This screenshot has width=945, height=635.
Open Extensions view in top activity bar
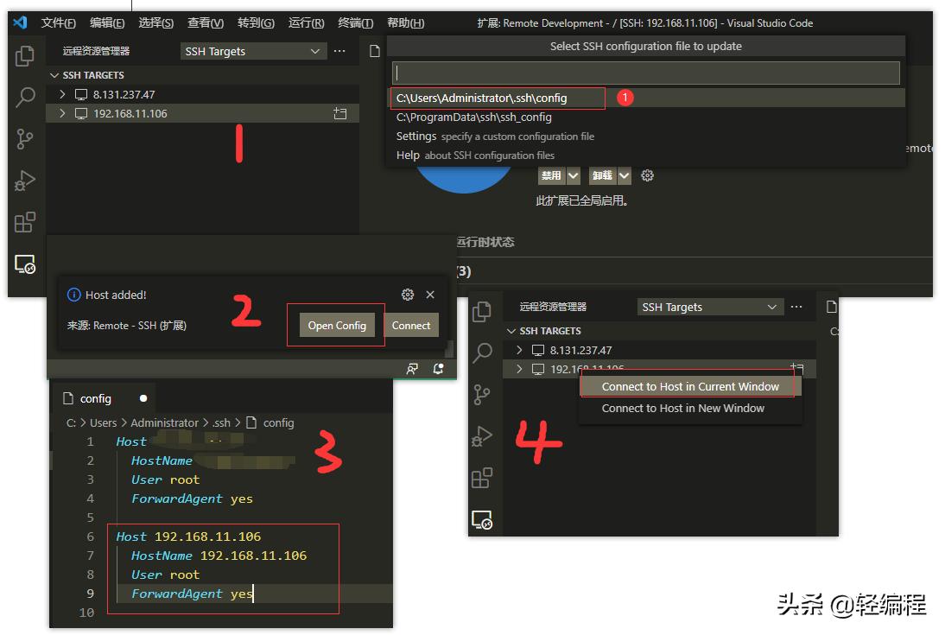coord(25,222)
